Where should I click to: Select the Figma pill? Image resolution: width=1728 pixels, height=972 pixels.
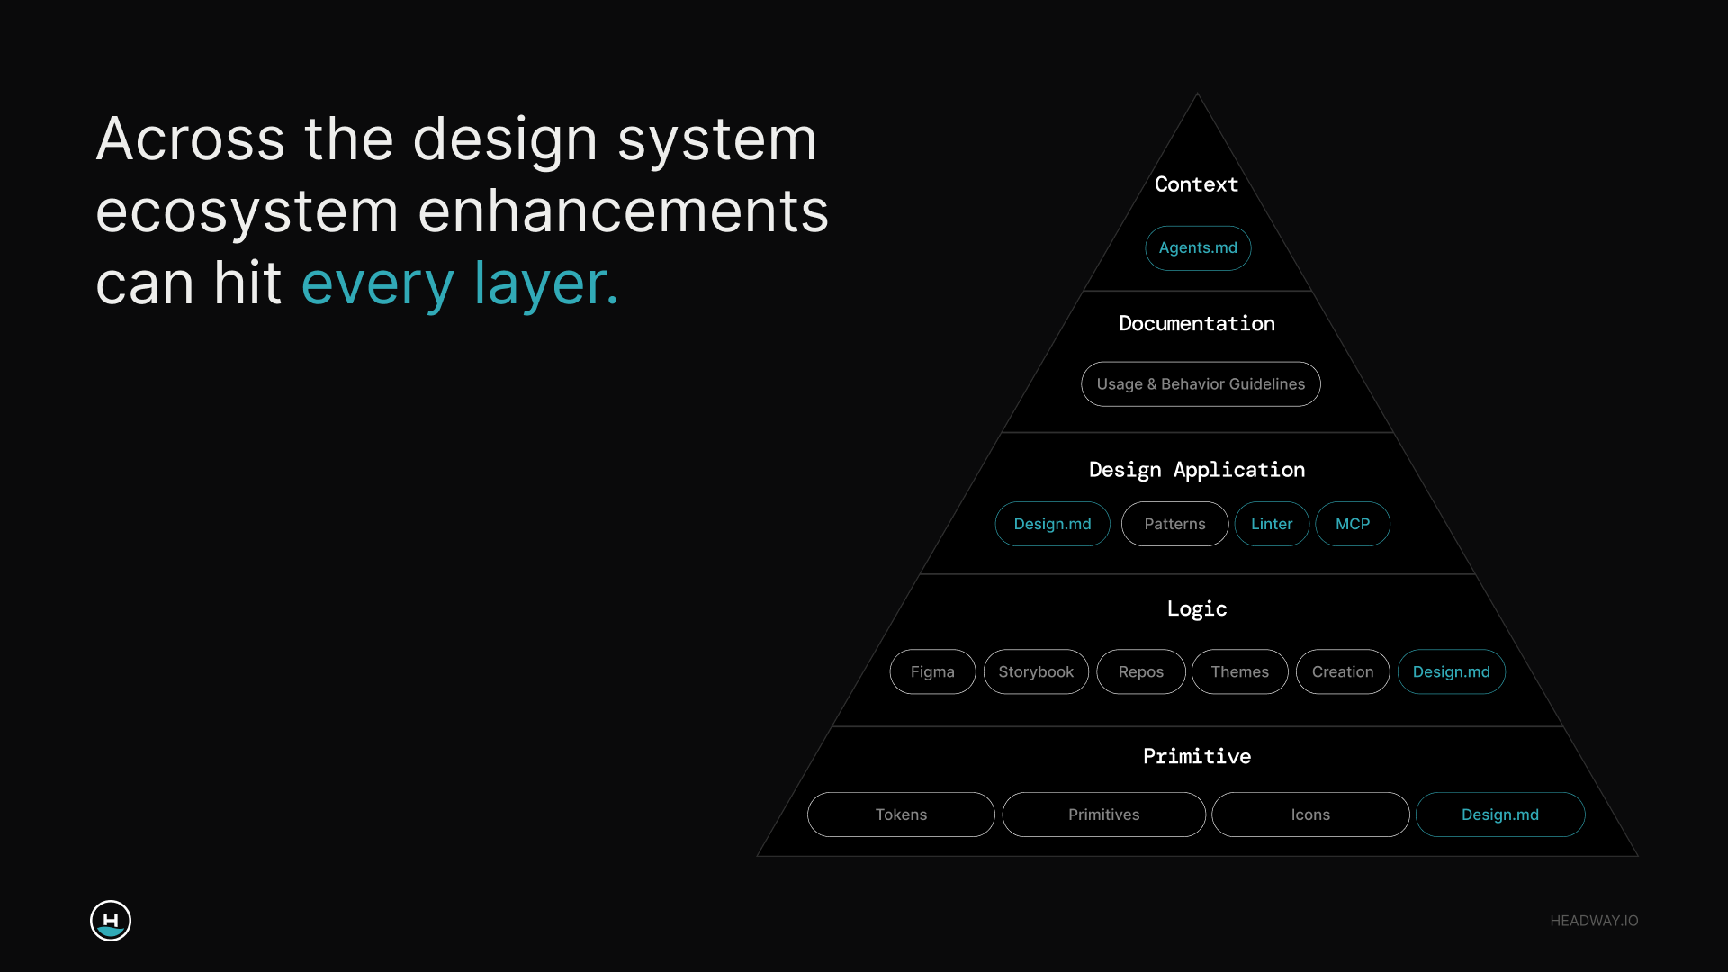point(932,671)
